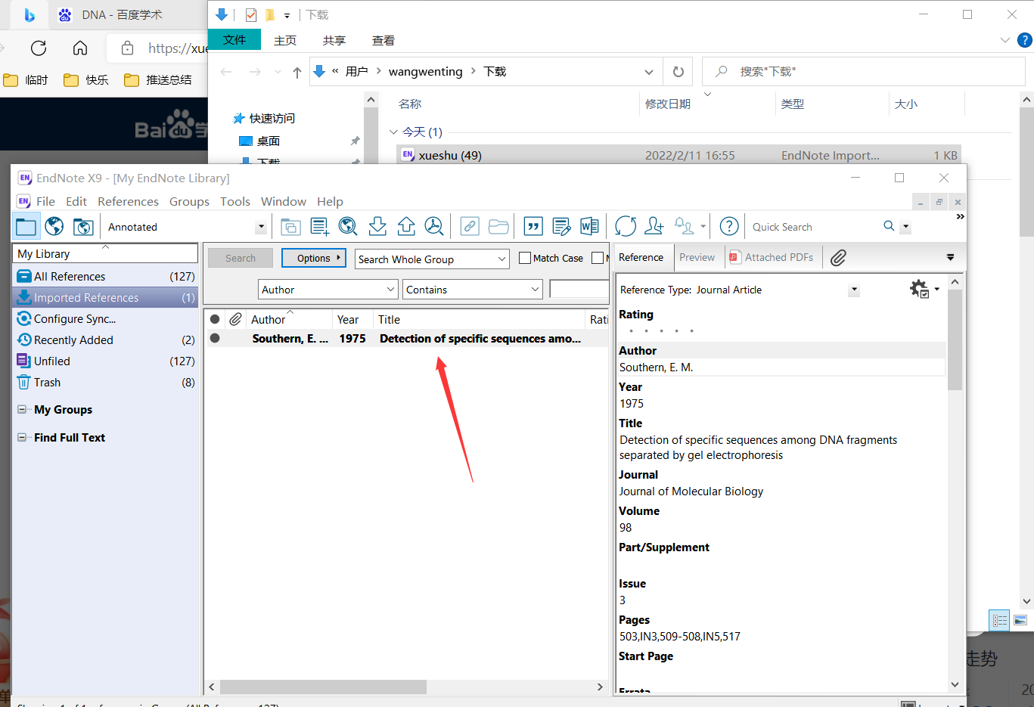The image size is (1034, 707).
Task: Click refresh icon in Explorer address bar
Action: click(678, 72)
